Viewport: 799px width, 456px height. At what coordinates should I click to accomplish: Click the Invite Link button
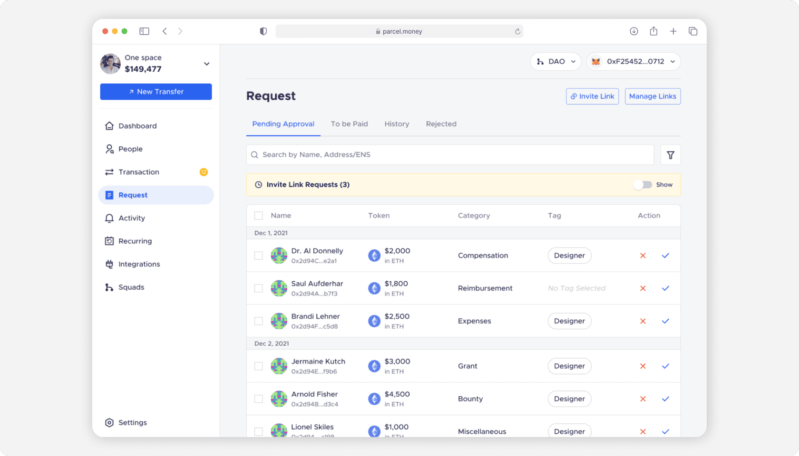[593, 96]
